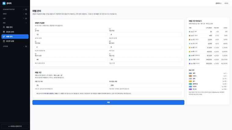Image resolution: width=232 pixels, height=130 pixels.
Task: Click the 555,025 cumulative value
Action: (x=209, y=63)
